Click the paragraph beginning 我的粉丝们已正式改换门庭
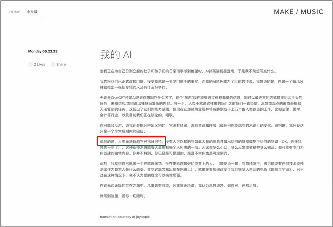This screenshot has width=333, height=227. (202, 85)
